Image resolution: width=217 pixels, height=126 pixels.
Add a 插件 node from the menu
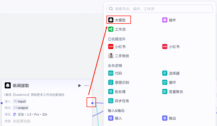tap(172, 20)
